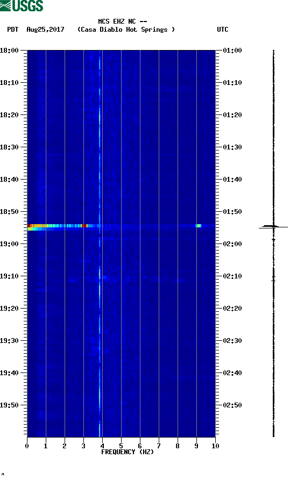Click the 6 Hz axis tick label

[140, 446]
